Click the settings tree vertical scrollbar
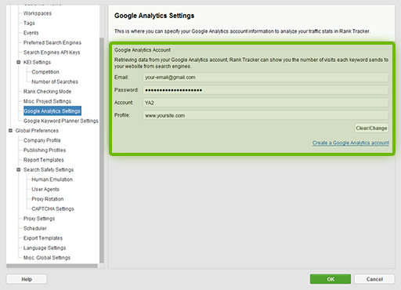The height and width of the screenshot is (290, 401). (x=102, y=150)
